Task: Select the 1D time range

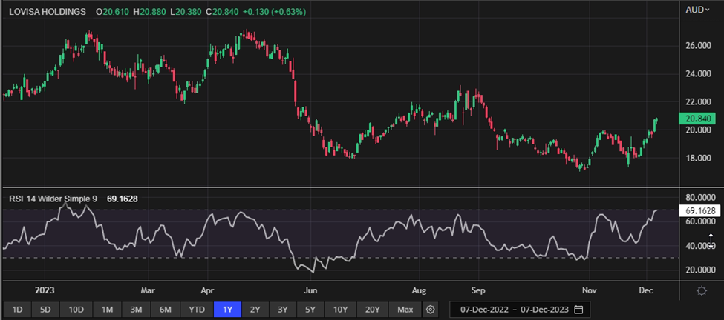Action: click(17, 310)
